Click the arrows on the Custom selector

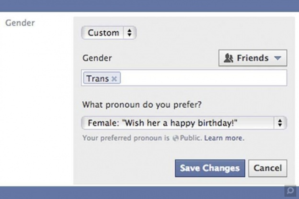click(129, 33)
